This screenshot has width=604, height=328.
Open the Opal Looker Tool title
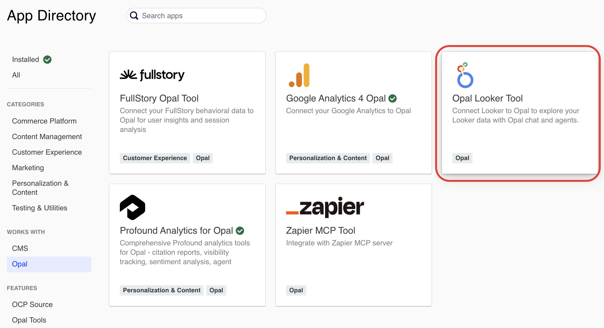click(487, 98)
